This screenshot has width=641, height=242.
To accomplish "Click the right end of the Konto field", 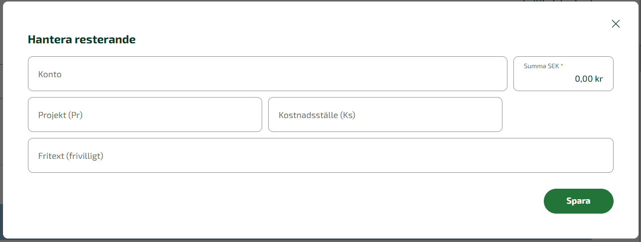I will tap(493, 74).
